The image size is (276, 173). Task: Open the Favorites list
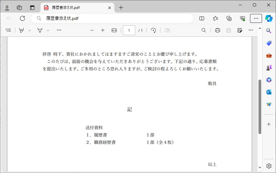point(215,18)
